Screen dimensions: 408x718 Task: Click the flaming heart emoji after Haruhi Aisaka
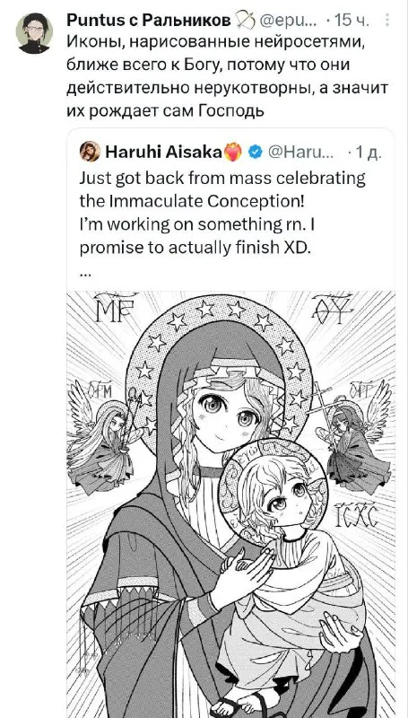tap(234, 152)
